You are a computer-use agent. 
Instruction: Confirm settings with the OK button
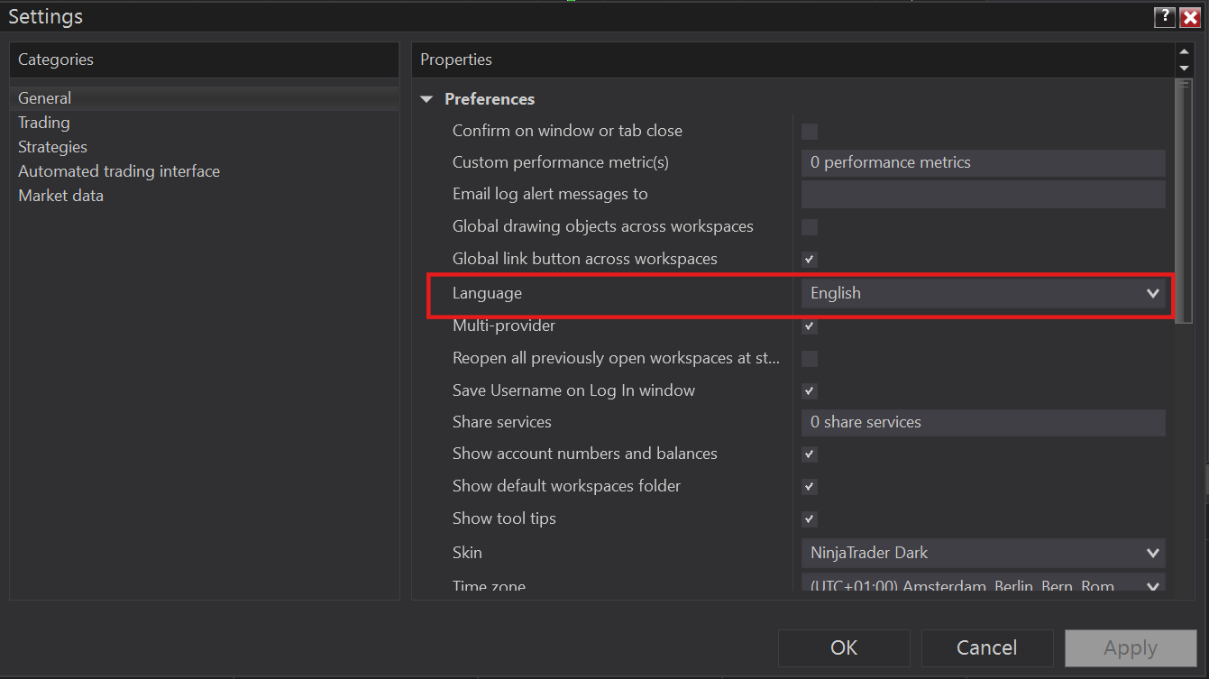843,647
